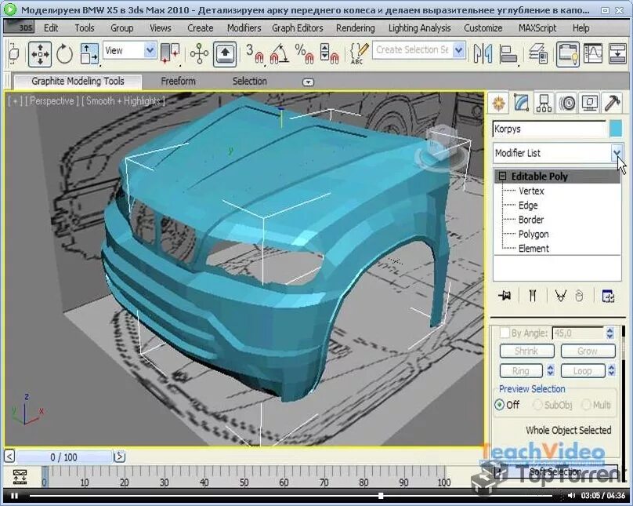Click the video player progress bar
Image resolution: width=633 pixels, height=506 pixels.
[291, 496]
